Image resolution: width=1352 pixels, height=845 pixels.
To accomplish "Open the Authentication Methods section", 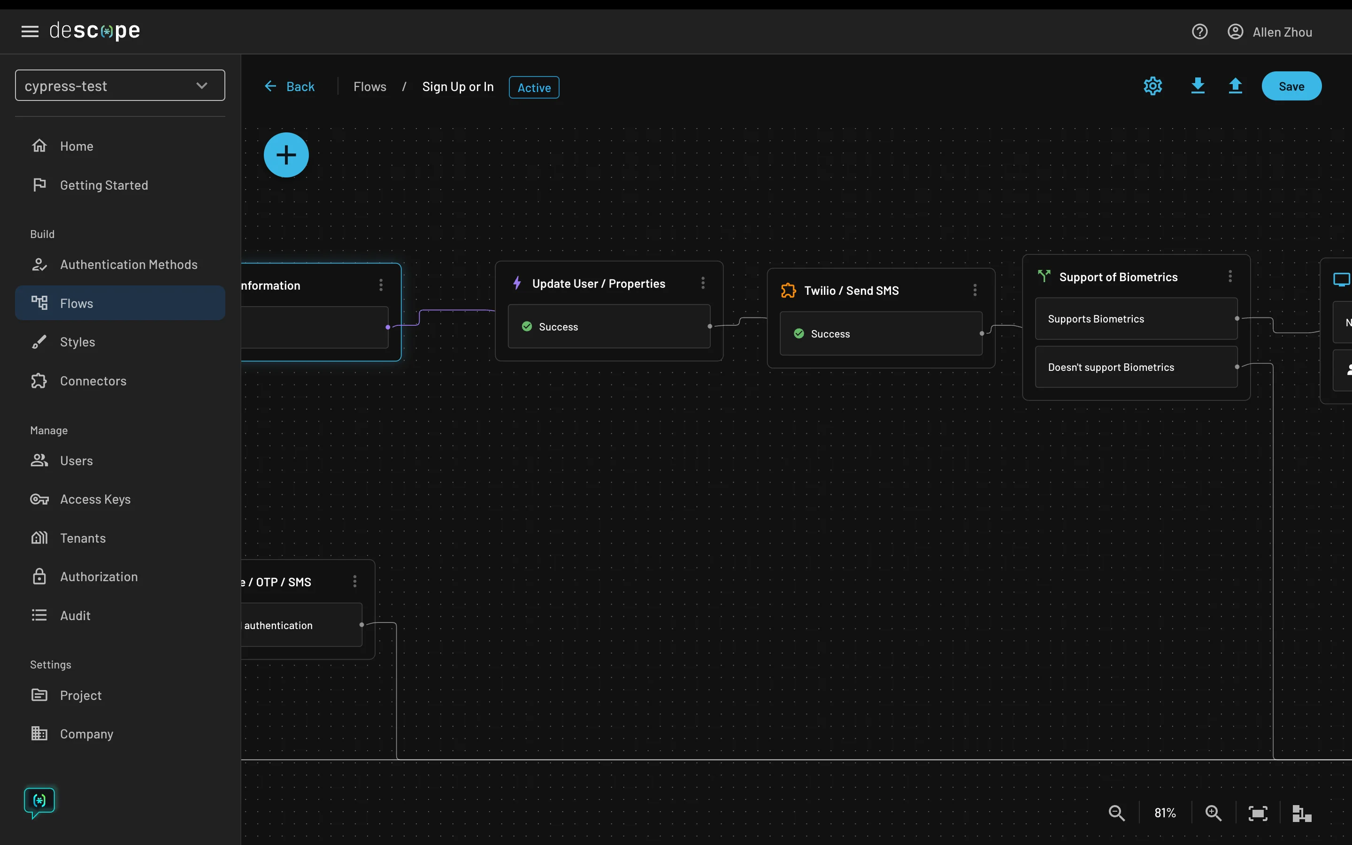I will point(129,264).
